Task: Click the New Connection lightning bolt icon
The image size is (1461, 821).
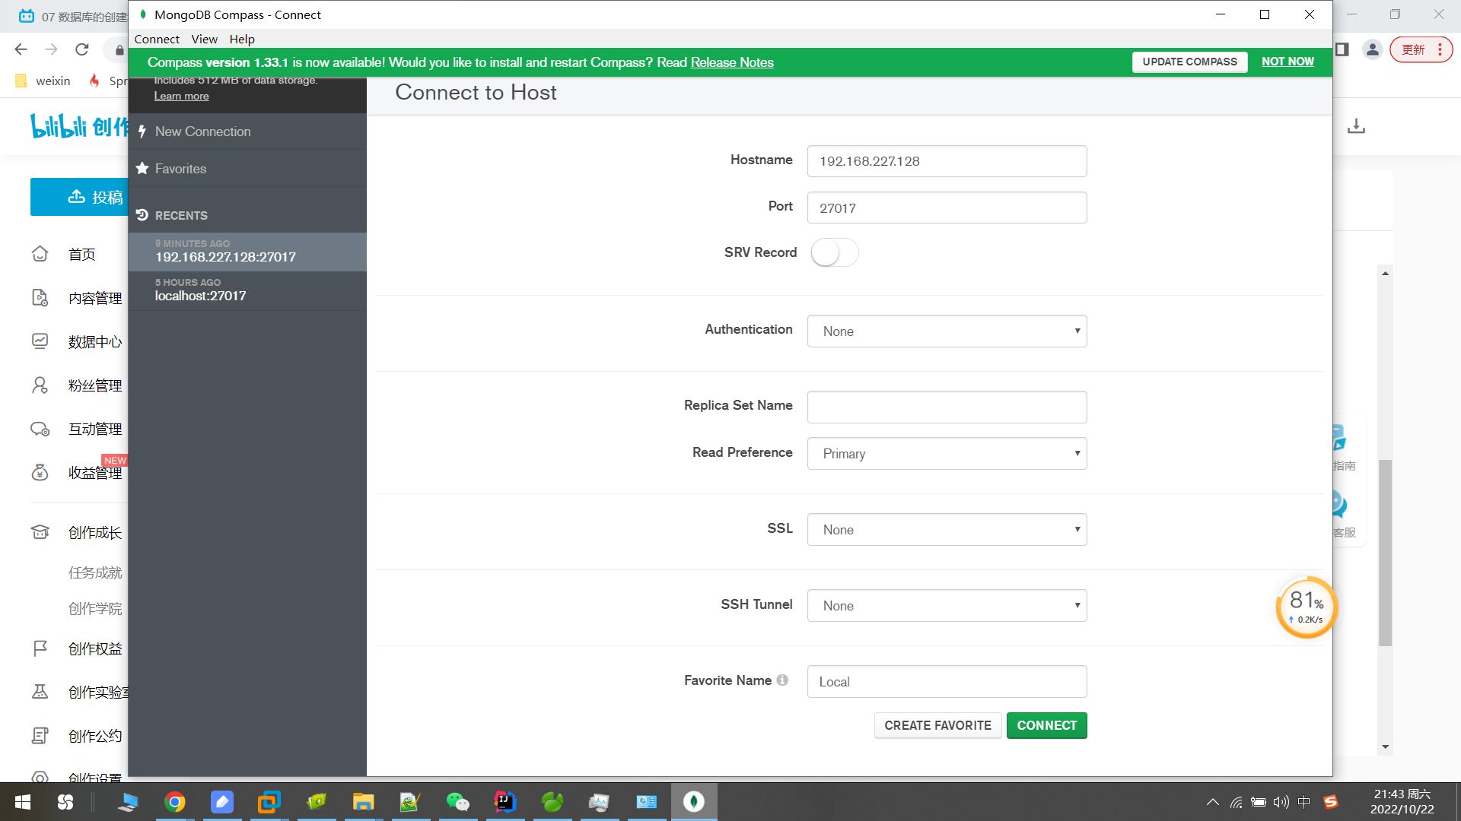Action: coord(142,132)
